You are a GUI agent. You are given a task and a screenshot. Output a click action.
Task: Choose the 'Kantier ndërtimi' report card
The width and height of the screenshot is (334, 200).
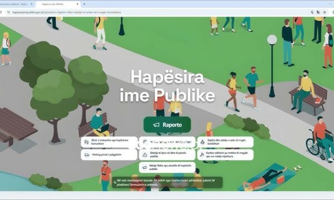[225, 155]
